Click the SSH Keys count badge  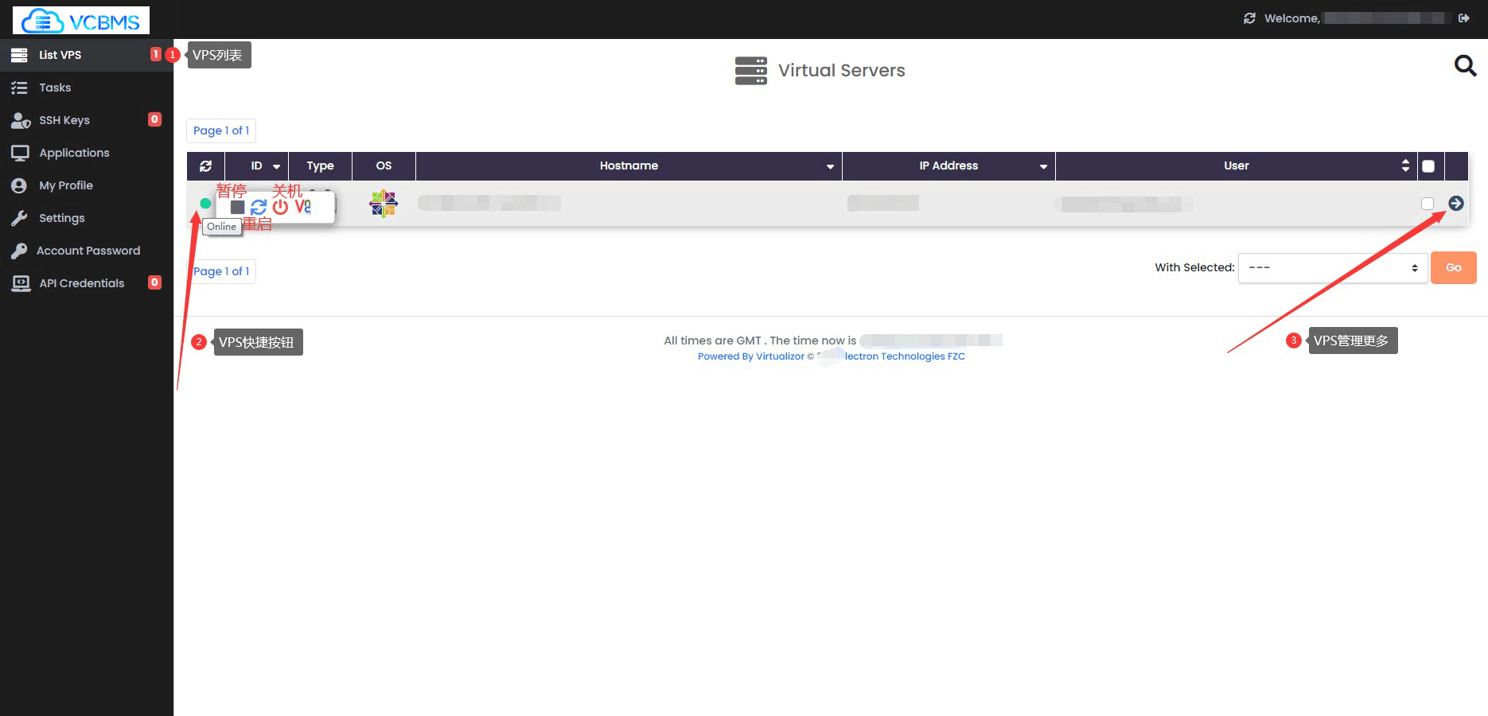pyautogui.click(x=155, y=119)
